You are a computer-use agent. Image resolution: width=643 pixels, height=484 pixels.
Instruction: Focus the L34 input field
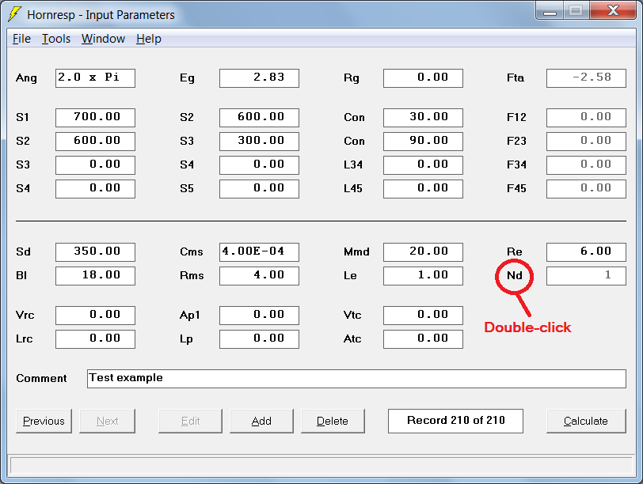(x=423, y=165)
